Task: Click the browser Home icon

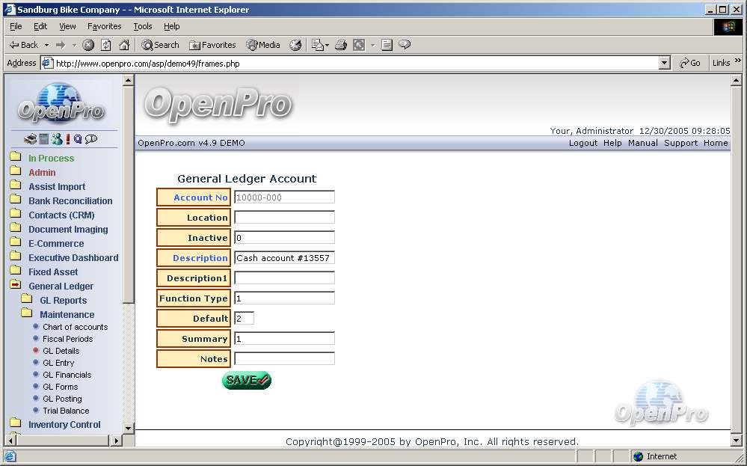Action: 124,45
